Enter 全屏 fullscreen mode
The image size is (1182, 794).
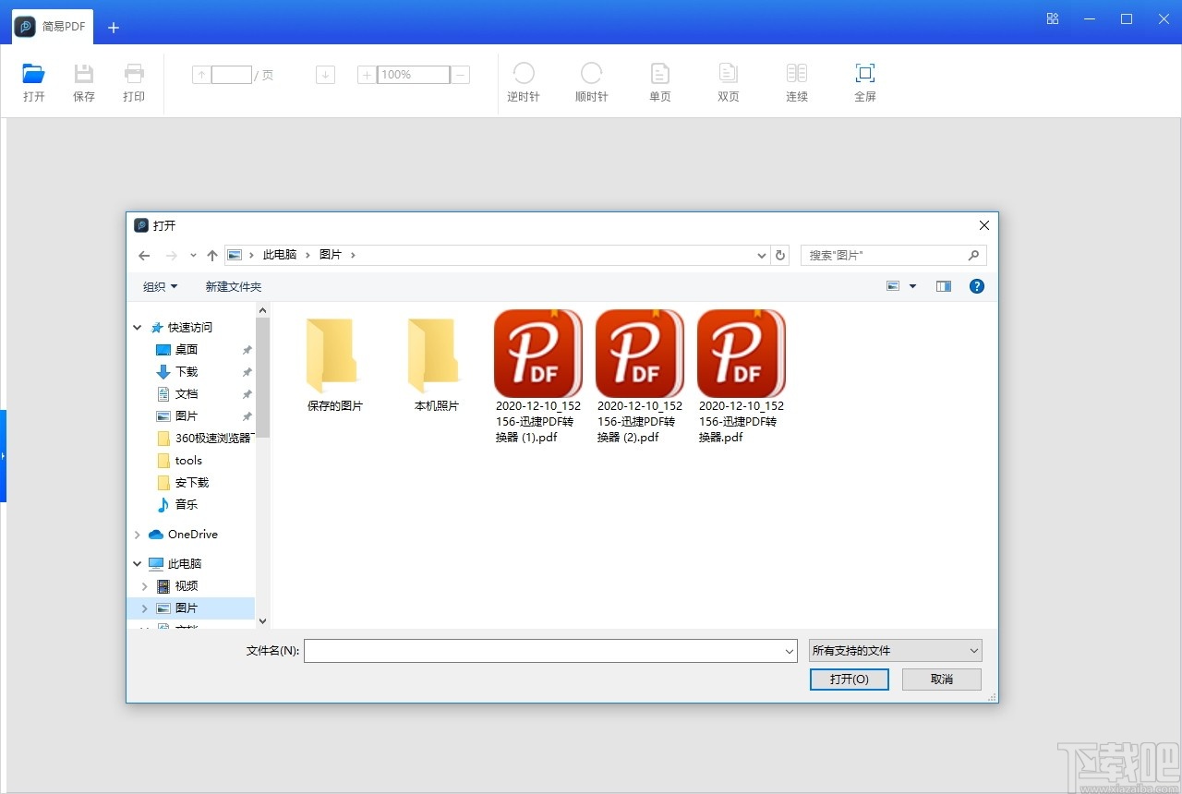(865, 73)
